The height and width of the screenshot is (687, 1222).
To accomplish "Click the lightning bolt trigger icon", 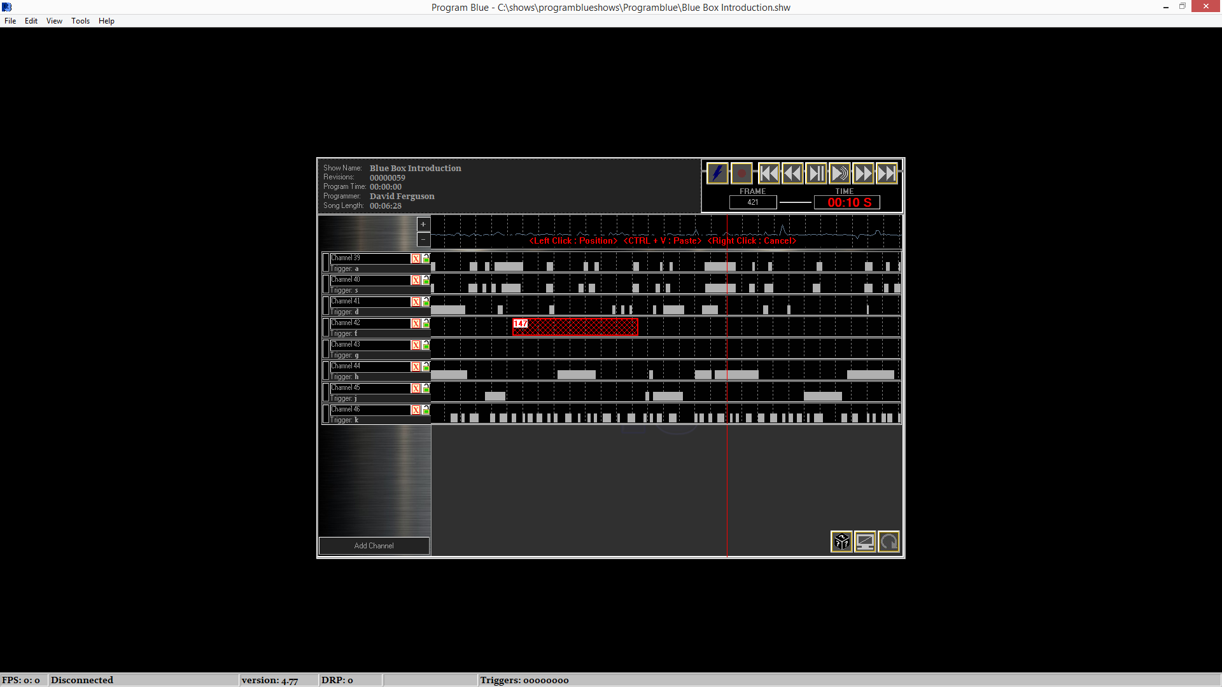I will pos(717,173).
